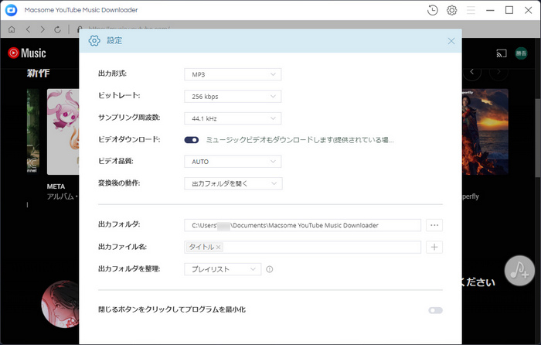541x345 pixels.
Task: Click the 出力ファイル名 tag field
Action: [303, 247]
